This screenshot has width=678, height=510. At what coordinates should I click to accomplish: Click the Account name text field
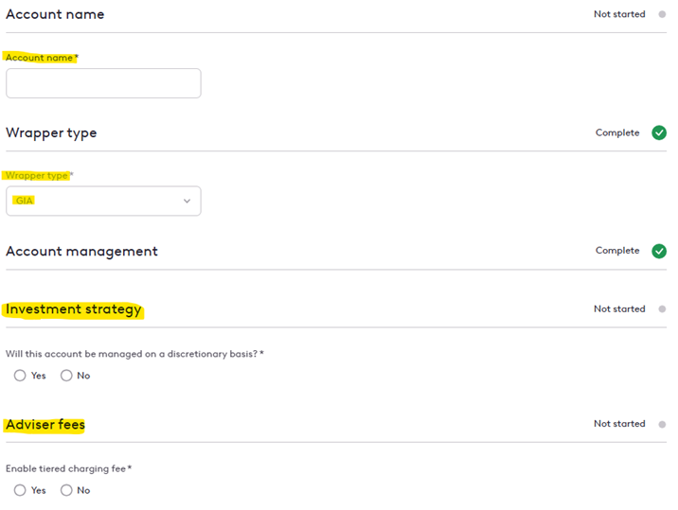[x=103, y=83]
